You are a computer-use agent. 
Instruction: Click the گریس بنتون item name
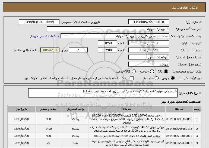click(127, 143)
